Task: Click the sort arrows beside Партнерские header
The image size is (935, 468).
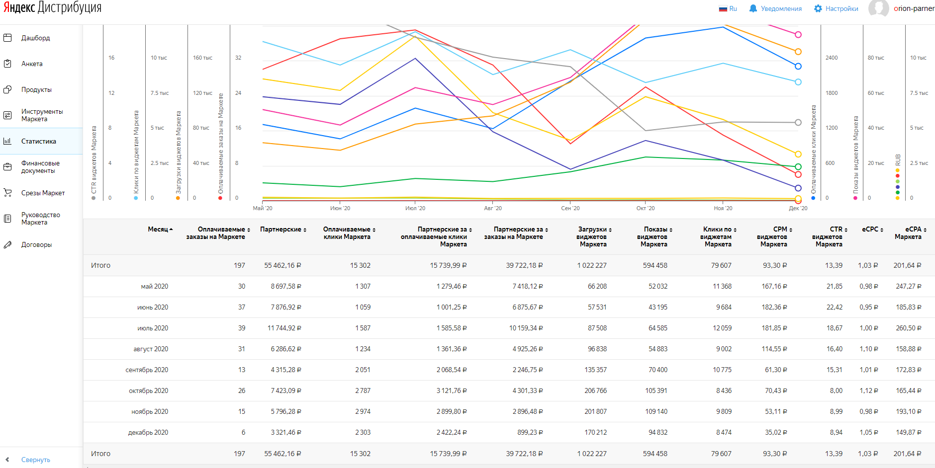Action: tap(305, 230)
